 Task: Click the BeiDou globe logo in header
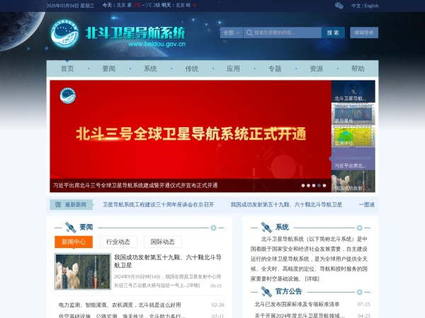(x=64, y=34)
